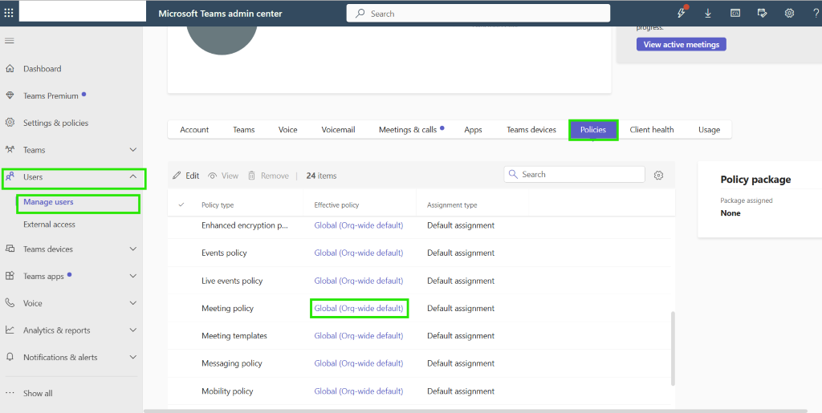This screenshot has height=413, width=822.
Task: Click the magnifier icon in policy search box
Action: click(x=513, y=174)
